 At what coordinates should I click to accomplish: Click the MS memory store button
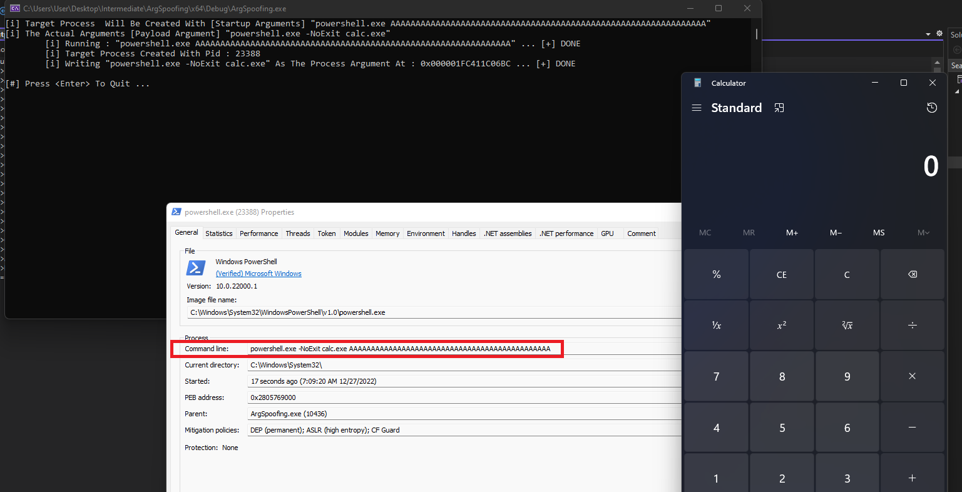(x=879, y=232)
